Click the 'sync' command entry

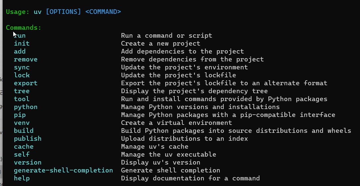(22, 67)
